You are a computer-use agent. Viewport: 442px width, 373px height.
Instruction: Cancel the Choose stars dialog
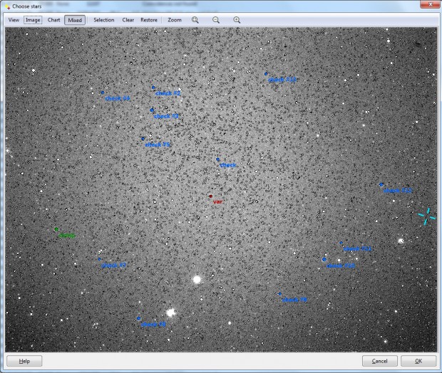380,361
